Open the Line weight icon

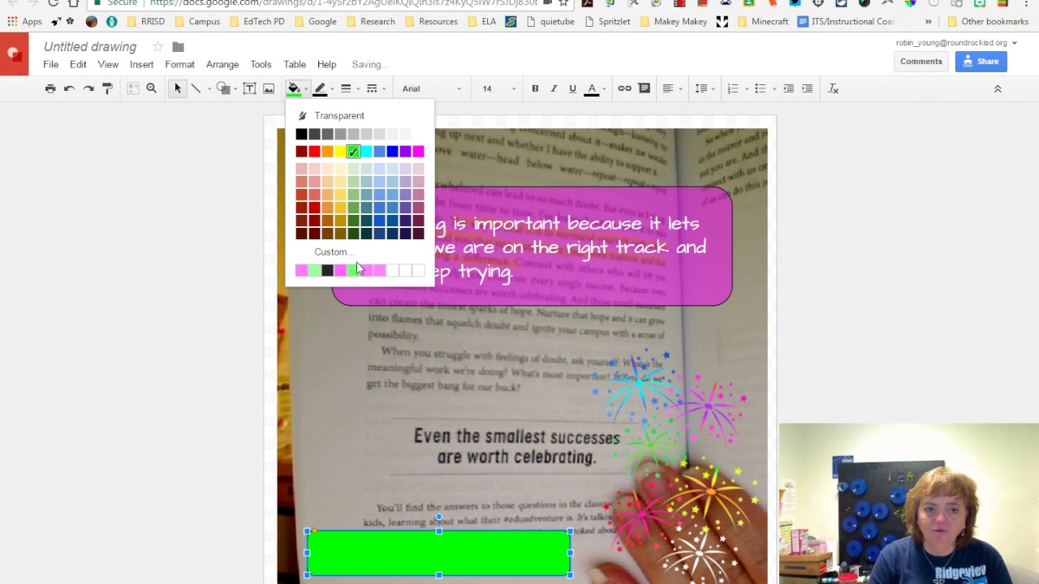coord(346,88)
